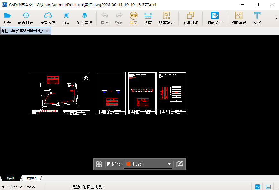Screen dimensions: 279x190
Task: Click the x y coordinate readout
Action: tap(19, 187)
